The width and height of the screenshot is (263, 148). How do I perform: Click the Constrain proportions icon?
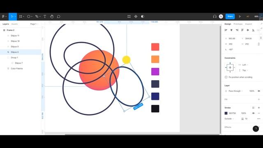point(258,44)
